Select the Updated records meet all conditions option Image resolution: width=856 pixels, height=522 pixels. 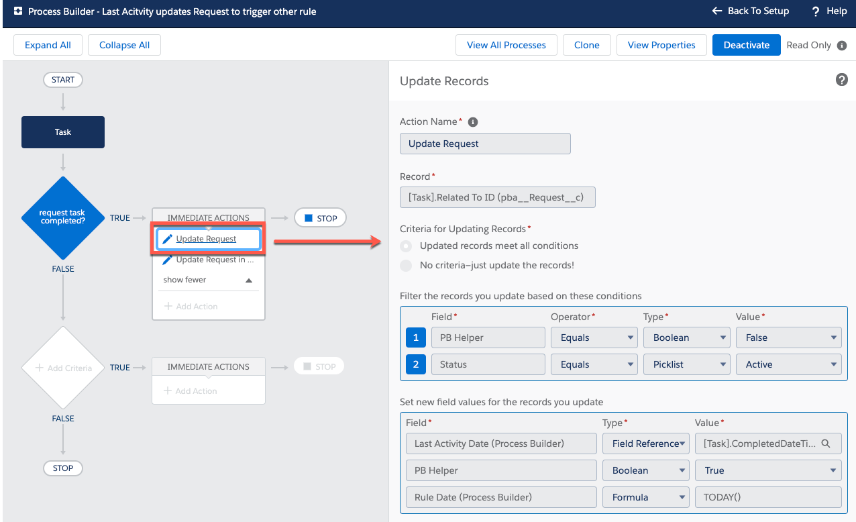point(405,246)
